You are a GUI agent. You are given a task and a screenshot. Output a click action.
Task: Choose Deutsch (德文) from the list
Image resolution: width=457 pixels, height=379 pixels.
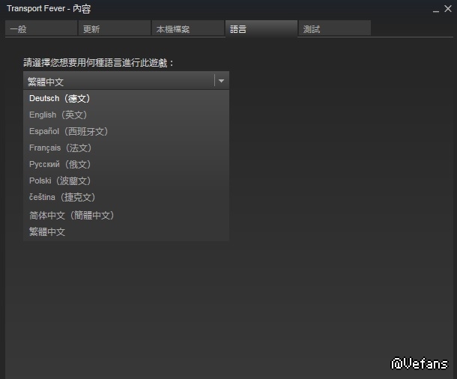pos(126,98)
